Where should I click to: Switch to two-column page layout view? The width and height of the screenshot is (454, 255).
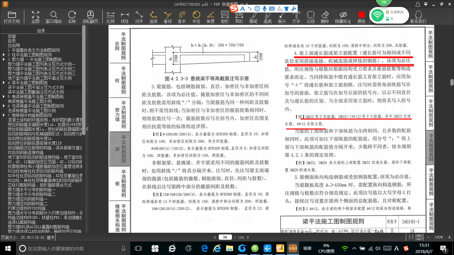411,237
